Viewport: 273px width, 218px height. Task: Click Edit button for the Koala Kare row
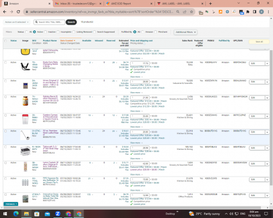(257, 64)
